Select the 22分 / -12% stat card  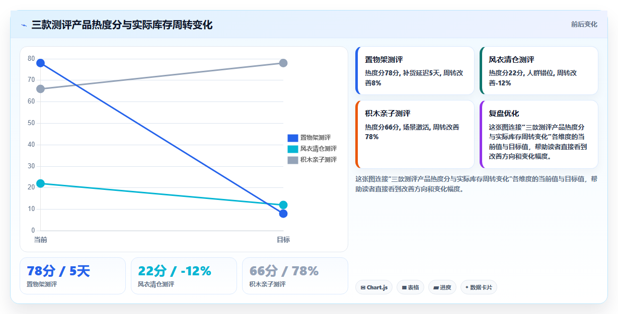click(x=184, y=276)
